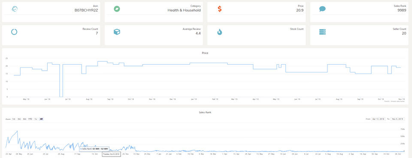
Task: Click the Tuesday, Nov 6, 2018 date label
Action: [x=112, y=154]
